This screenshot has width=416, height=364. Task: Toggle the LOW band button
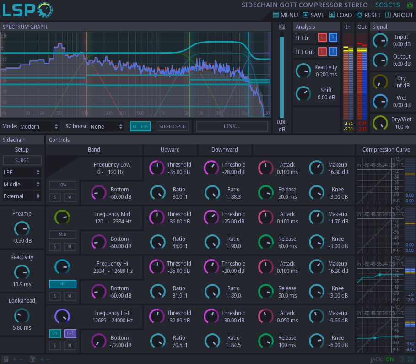[x=63, y=185]
